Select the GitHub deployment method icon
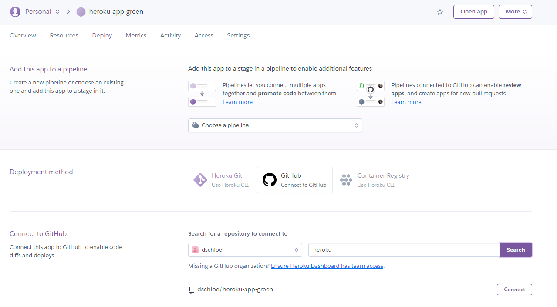This screenshot has height=307, width=557. pos(269,179)
